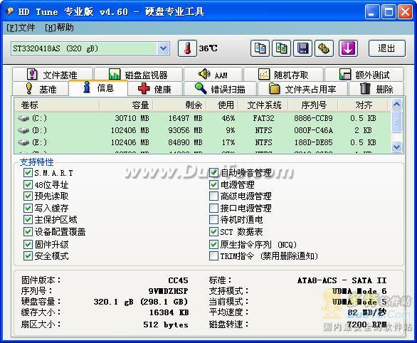The image size is (417, 343).
Task: Click the D: drive icon
Action: click(23, 130)
